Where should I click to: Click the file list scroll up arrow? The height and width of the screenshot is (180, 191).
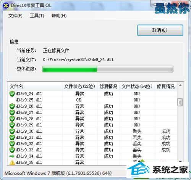pos(180,85)
